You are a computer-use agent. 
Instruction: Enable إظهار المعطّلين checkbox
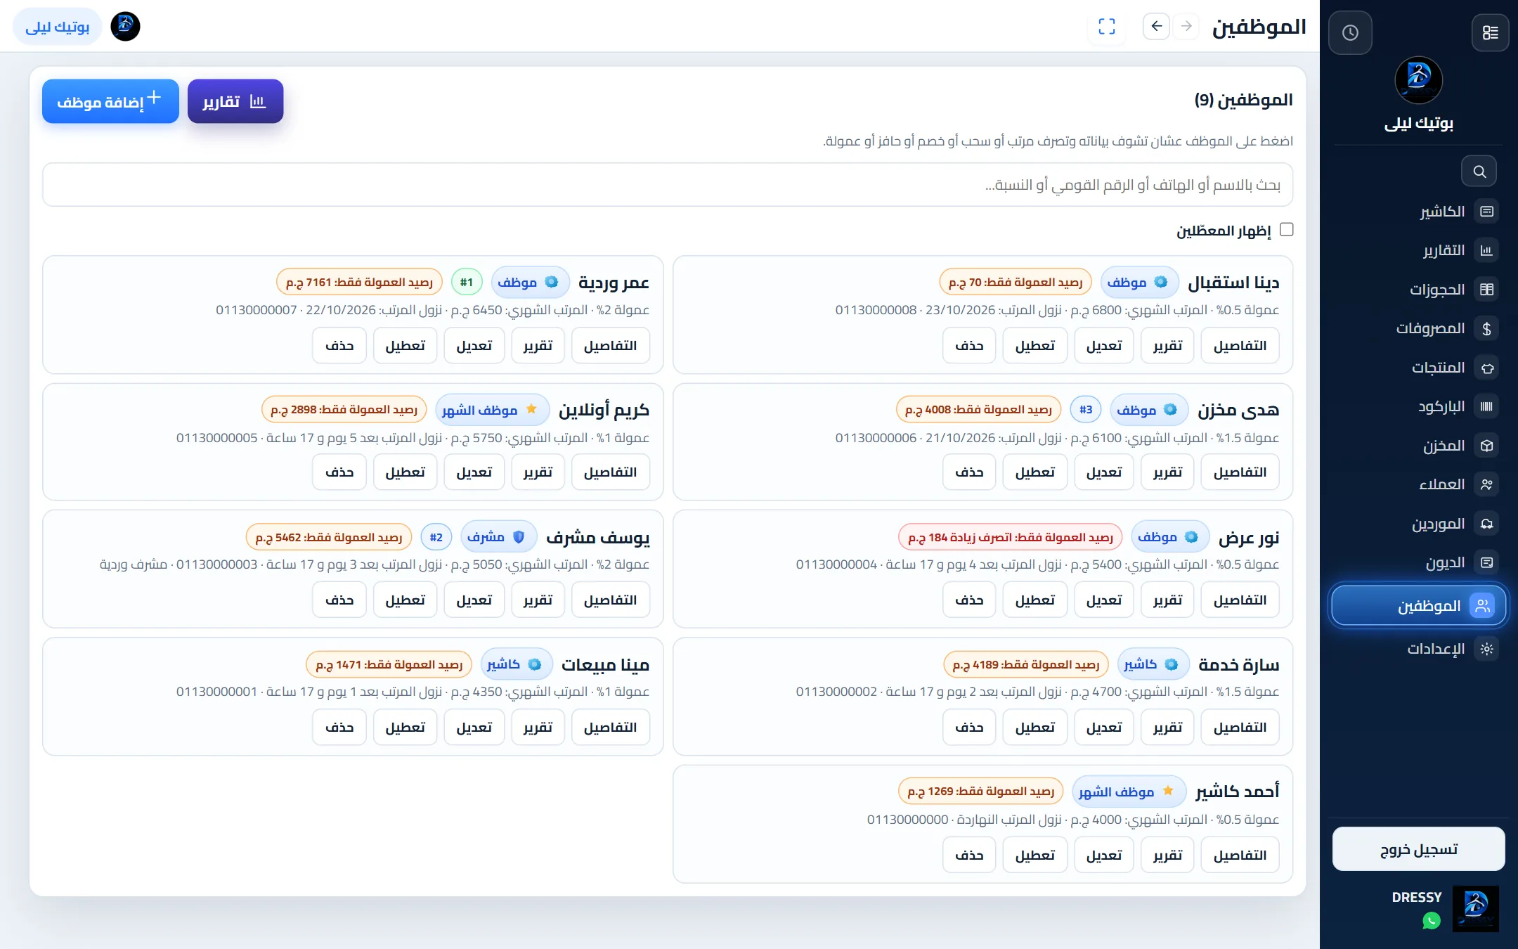[x=1287, y=230]
